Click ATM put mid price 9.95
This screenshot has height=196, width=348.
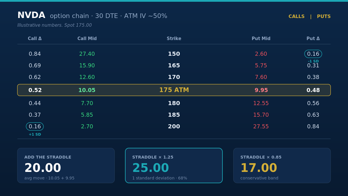coord(261,90)
